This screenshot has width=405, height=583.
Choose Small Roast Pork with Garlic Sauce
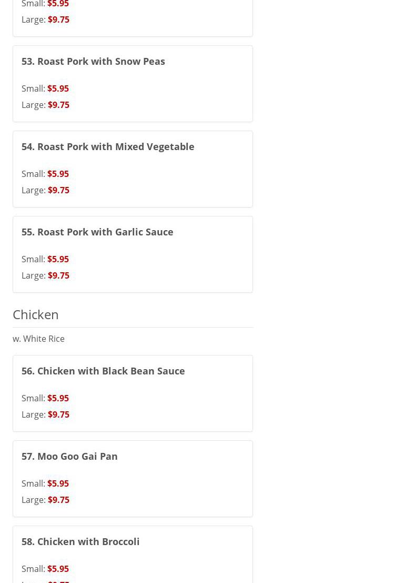(58, 259)
